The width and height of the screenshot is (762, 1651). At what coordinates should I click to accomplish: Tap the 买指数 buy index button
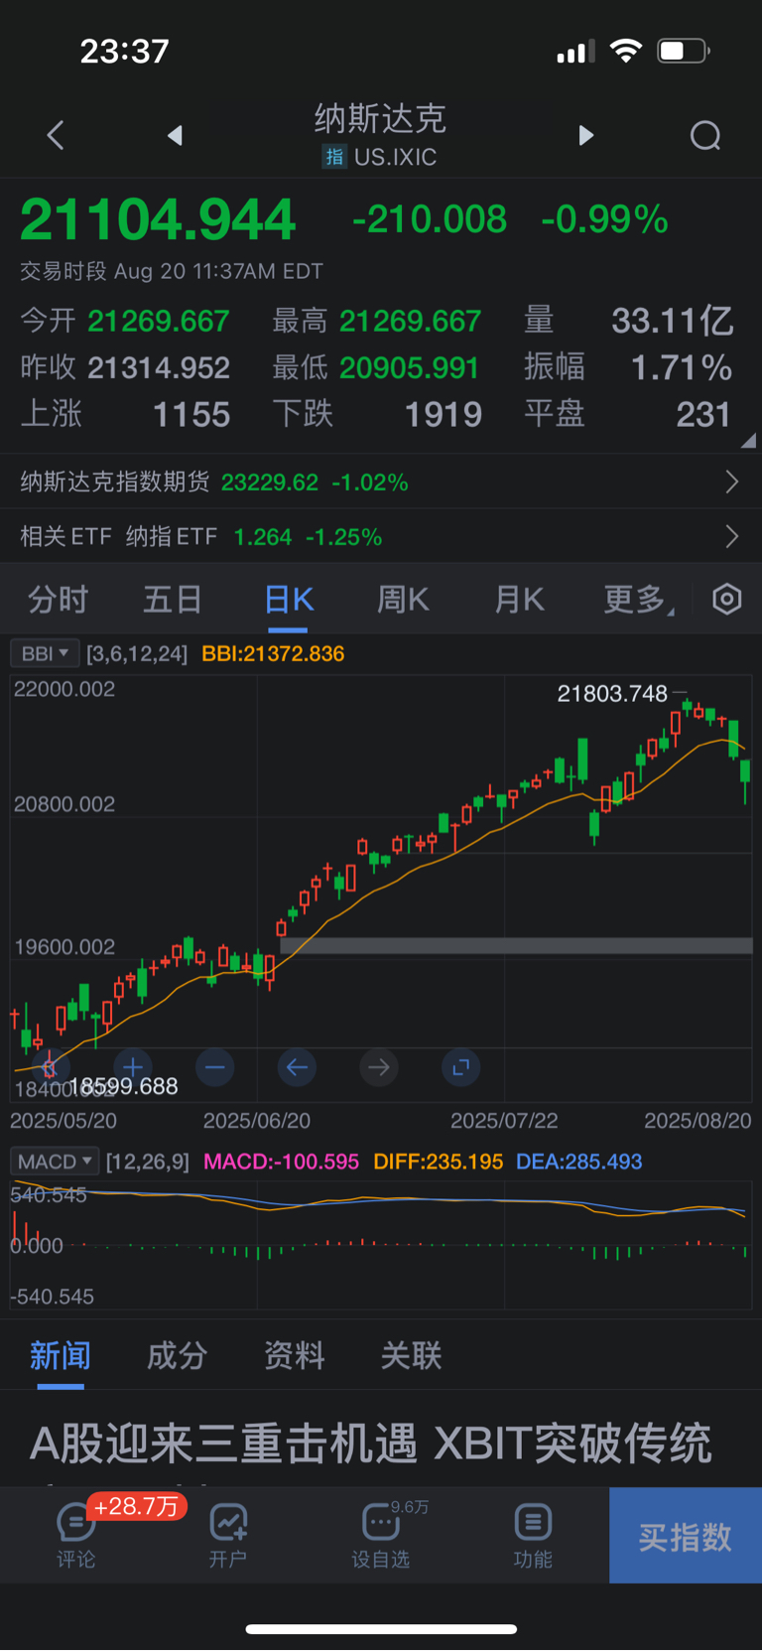(x=686, y=1535)
